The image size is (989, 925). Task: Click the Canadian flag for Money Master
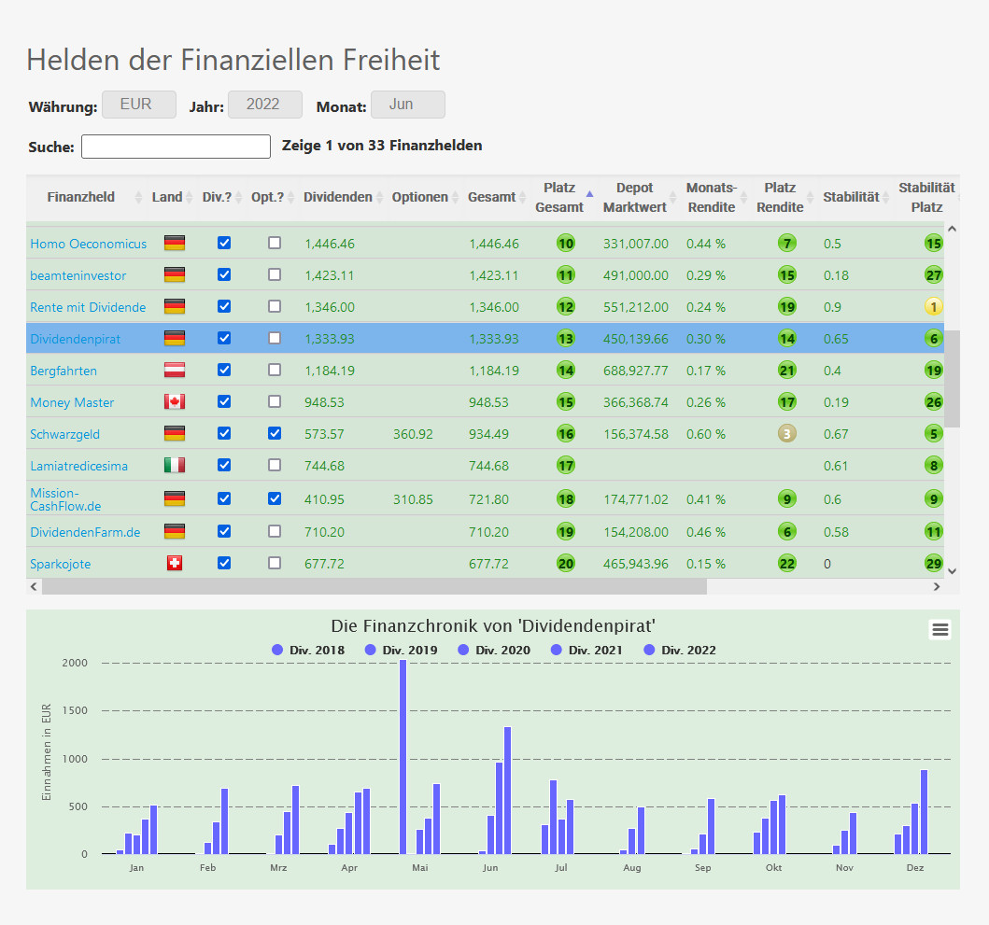click(174, 402)
